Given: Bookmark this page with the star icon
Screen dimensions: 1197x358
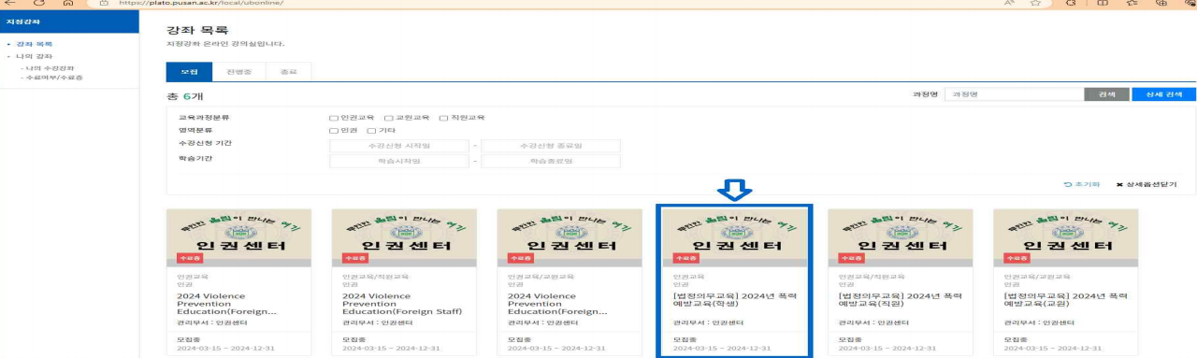Looking at the screenshot, I should (1035, 4).
